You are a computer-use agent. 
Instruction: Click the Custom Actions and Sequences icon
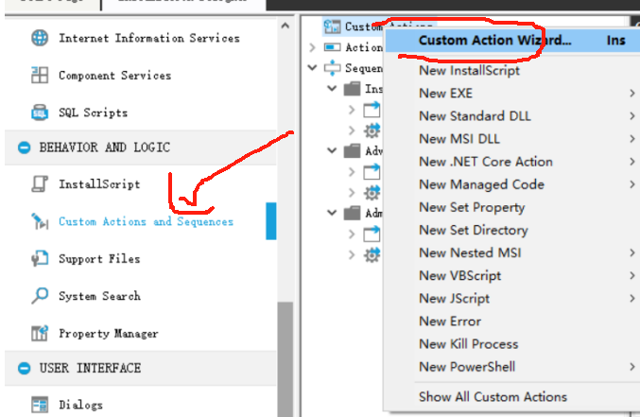coord(40,221)
